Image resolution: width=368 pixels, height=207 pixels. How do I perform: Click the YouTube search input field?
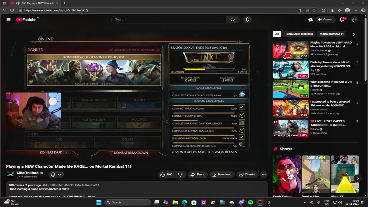[x=168, y=20]
